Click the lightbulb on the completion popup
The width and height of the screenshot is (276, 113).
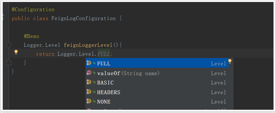[x=230, y=61]
